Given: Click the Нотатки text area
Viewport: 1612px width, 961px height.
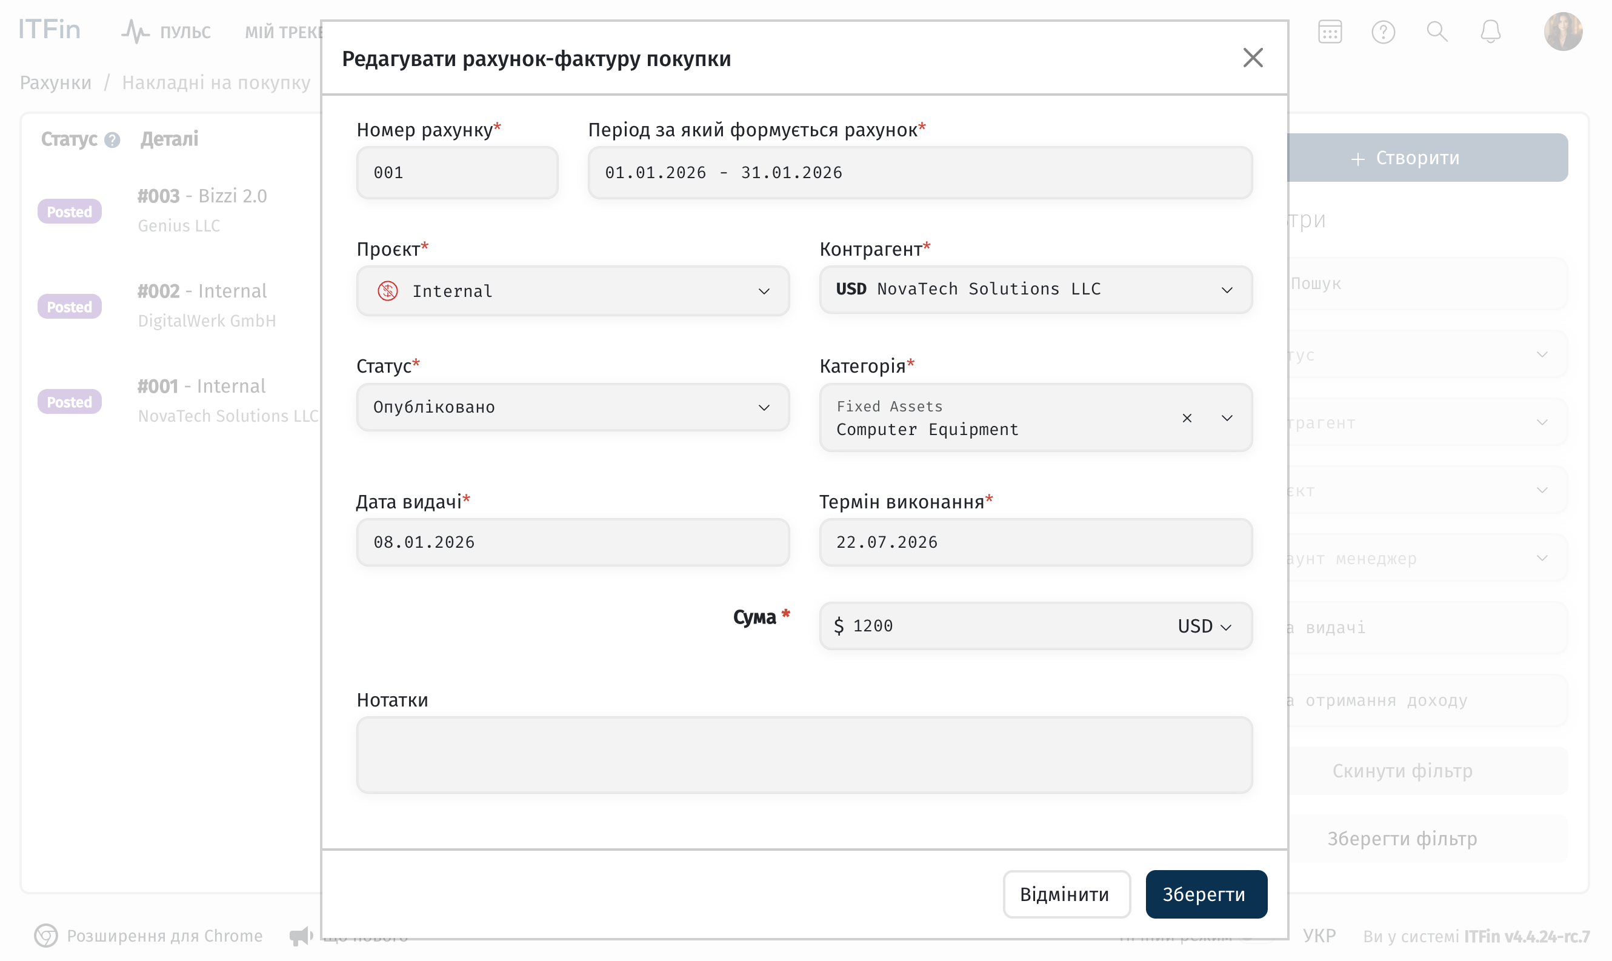Looking at the screenshot, I should point(804,754).
